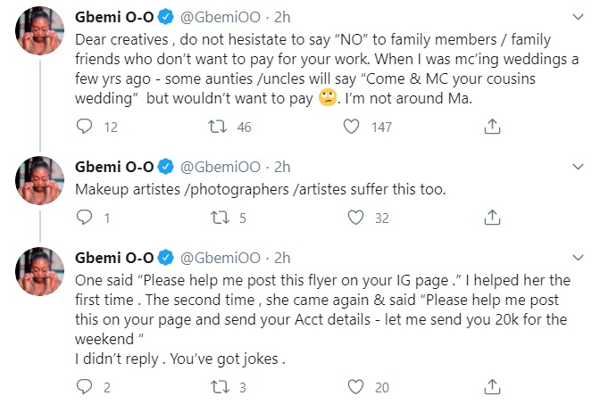Like the IG flyer tweet
Image resolution: width=600 pixels, height=404 pixels.
coord(355,386)
